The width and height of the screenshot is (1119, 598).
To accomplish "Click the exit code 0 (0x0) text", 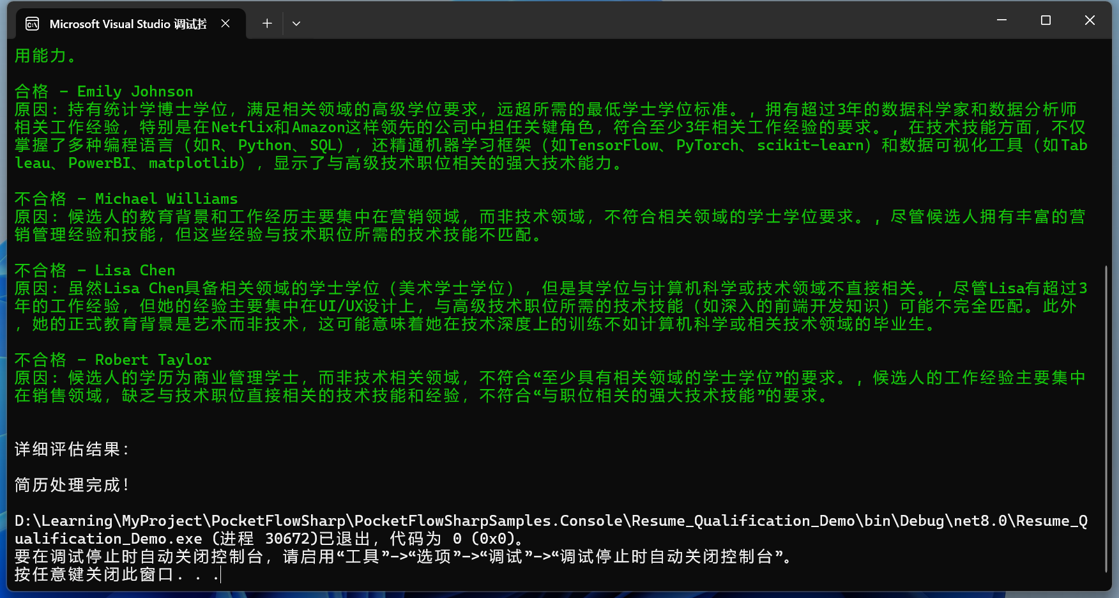I will coord(482,539).
